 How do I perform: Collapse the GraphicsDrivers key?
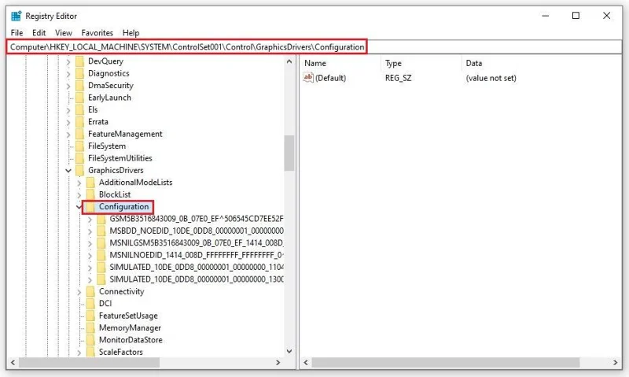(68, 171)
